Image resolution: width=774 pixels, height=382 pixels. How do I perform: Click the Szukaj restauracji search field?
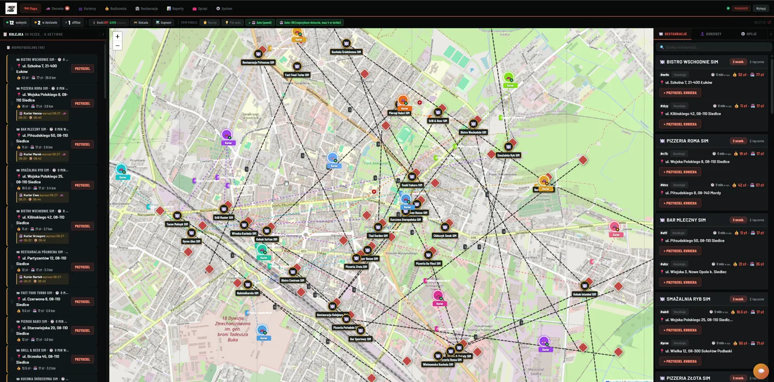pos(714,47)
